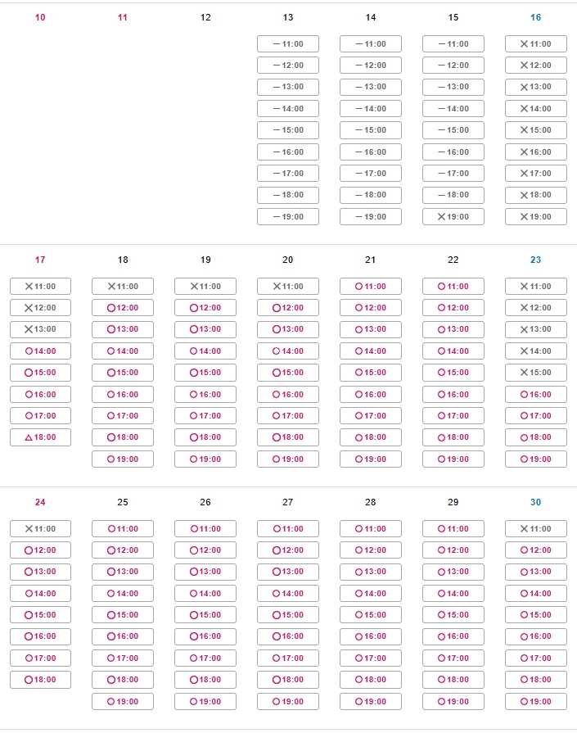The width and height of the screenshot is (577, 733).
Task: Select 12:00 slot on day 30
Action: pyautogui.click(x=536, y=550)
